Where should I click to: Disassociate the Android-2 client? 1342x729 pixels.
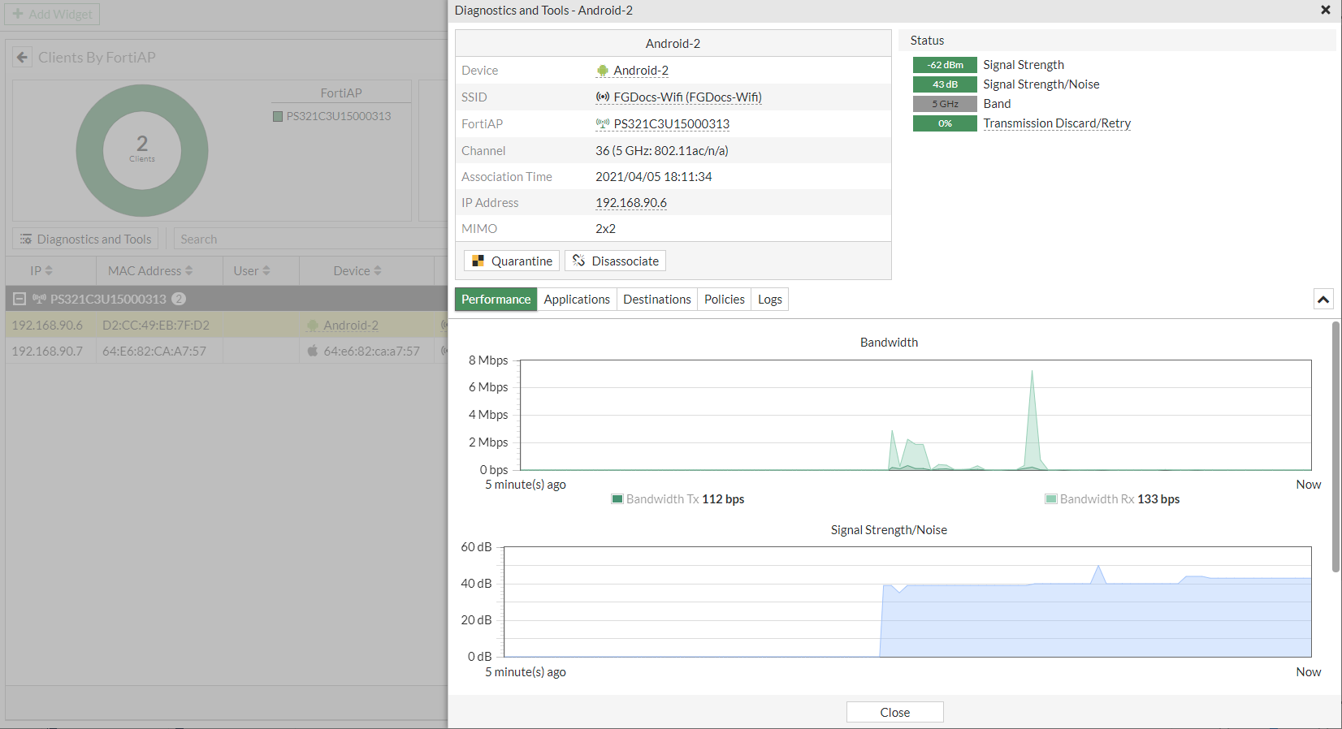pos(615,261)
